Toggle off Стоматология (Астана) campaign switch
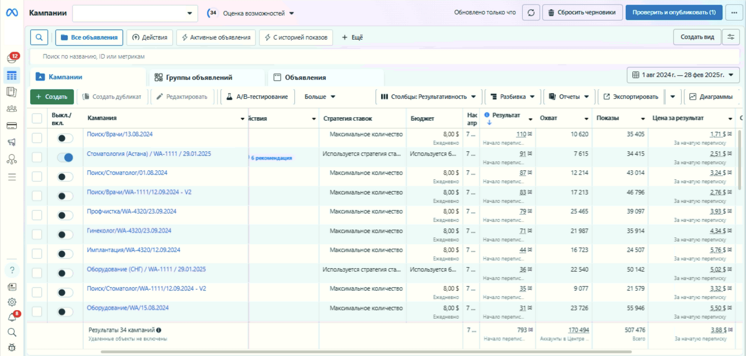Screen dimensions: 746x356 coord(65,157)
